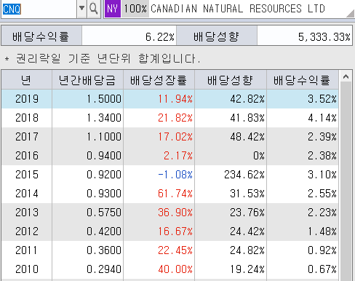
Task: Click the 0.4200 annual dividend cell
Action: [87, 231]
